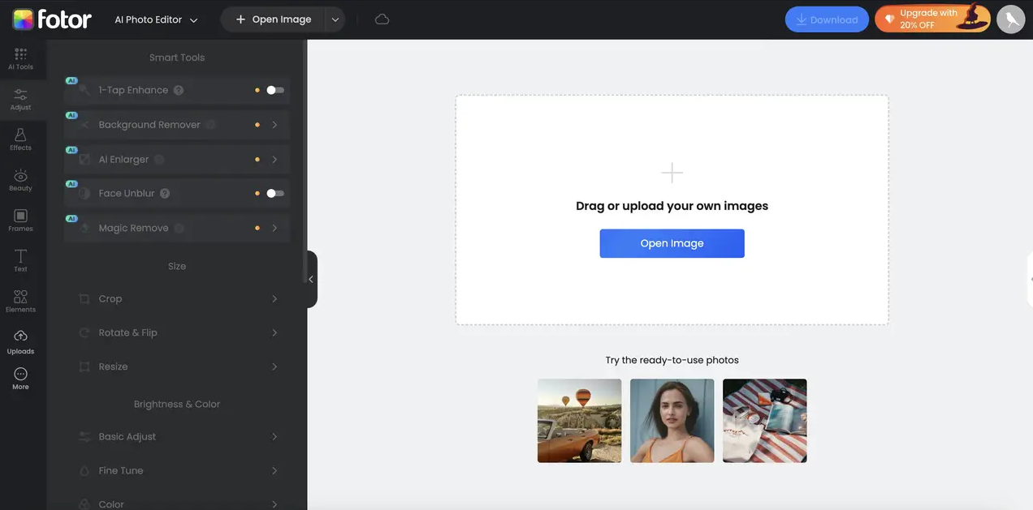1033x510 pixels.
Task: Click 1-Tap Enhance help icon
Action: pyautogui.click(x=179, y=90)
